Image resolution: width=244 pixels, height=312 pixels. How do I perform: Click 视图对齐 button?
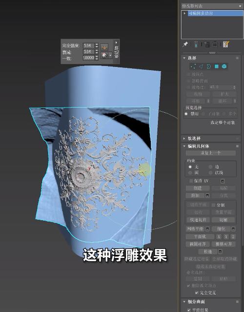coord(198,244)
